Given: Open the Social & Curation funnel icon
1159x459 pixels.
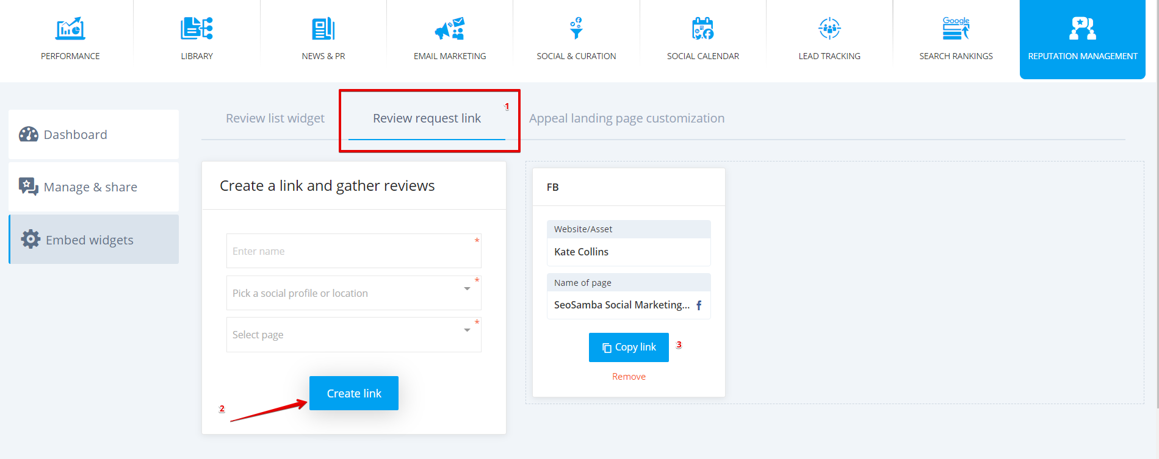Looking at the screenshot, I should pos(576,28).
